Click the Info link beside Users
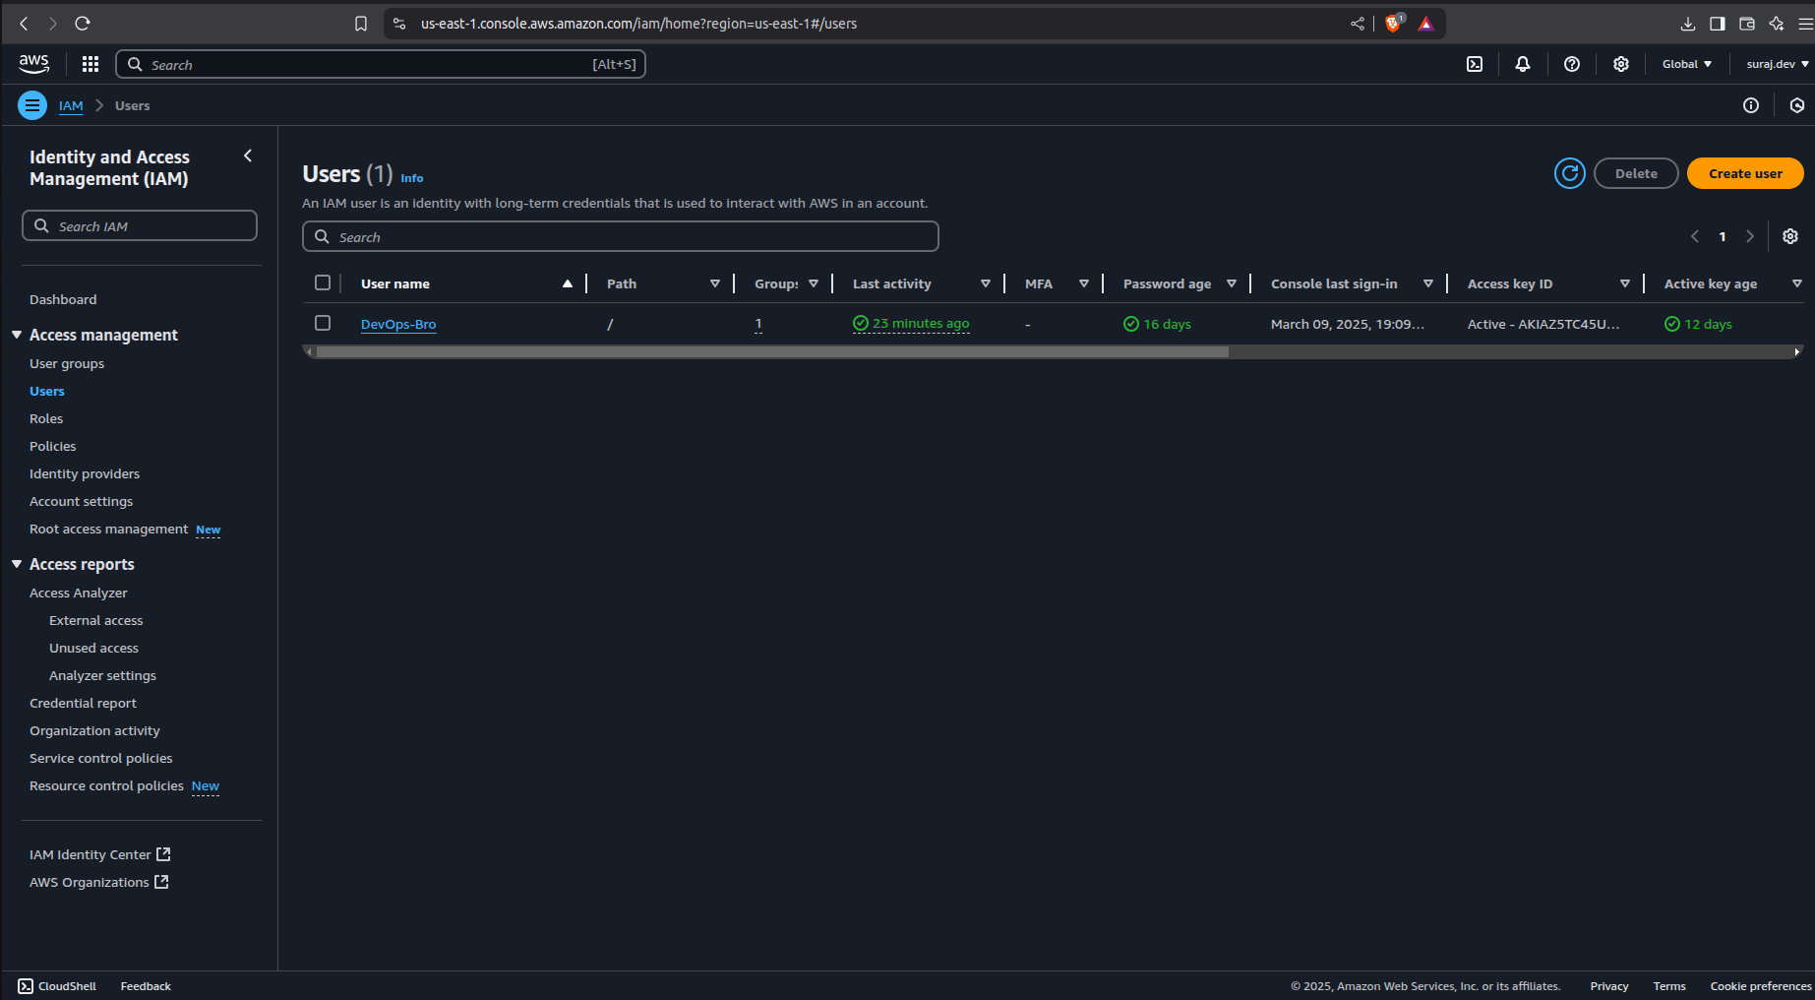This screenshot has height=1000, width=1815. coord(412,178)
